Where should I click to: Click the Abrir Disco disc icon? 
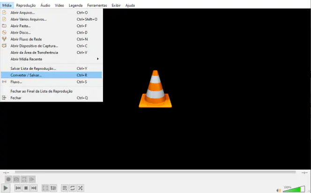coord(4,32)
